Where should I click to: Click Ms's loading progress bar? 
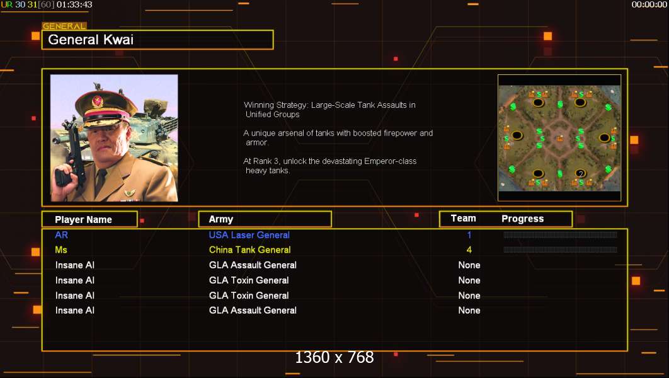[x=560, y=249]
